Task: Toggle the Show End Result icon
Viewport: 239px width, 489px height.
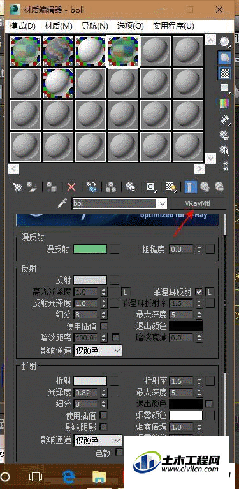Action: pos(190,187)
